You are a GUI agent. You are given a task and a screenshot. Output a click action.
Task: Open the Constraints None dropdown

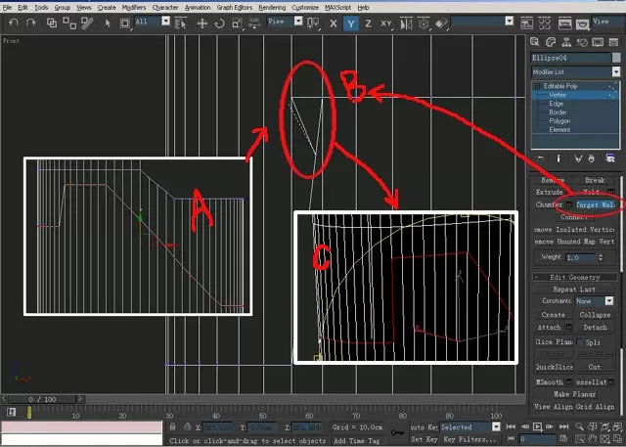click(x=594, y=301)
